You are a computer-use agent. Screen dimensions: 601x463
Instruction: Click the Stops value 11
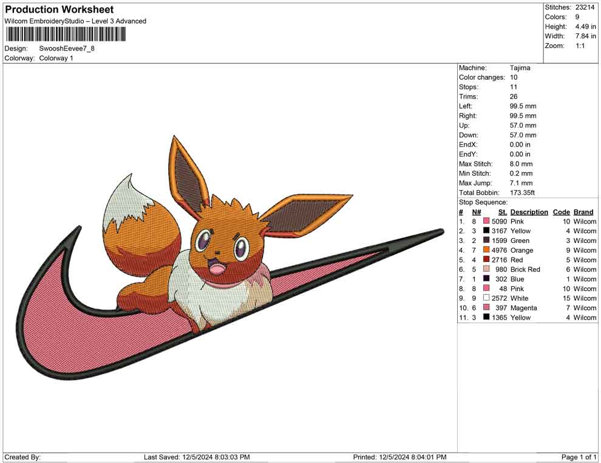pyautogui.click(x=514, y=87)
